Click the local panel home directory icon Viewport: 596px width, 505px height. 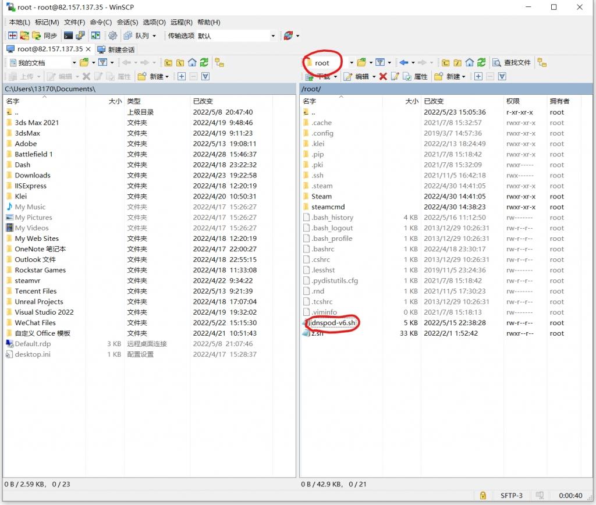pyautogui.click(x=192, y=62)
